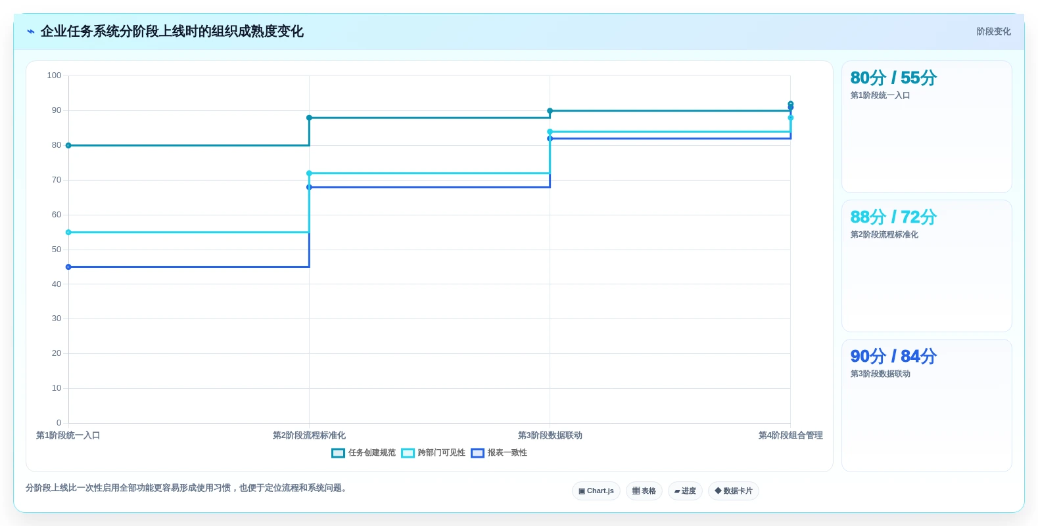The height and width of the screenshot is (526, 1038).
Task: Click the data point at 88 on 第2阶段
Action: (x=309, y=118)
